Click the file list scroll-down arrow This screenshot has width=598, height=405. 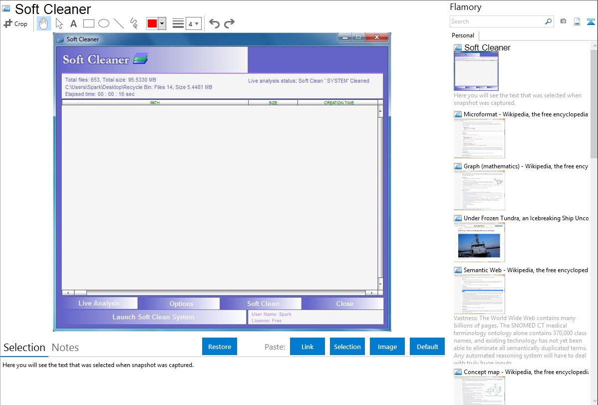tap(380, 284)
